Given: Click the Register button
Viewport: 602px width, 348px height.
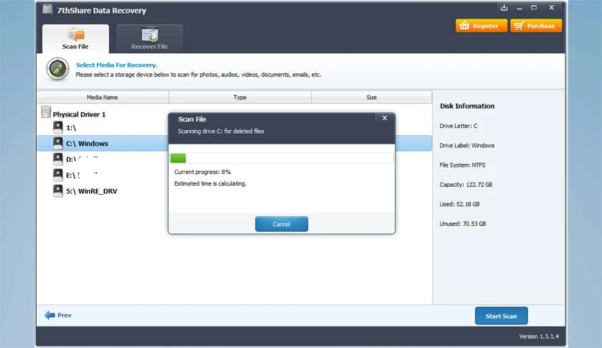Looking at the screenshot, I should click(x=482, y=26).
